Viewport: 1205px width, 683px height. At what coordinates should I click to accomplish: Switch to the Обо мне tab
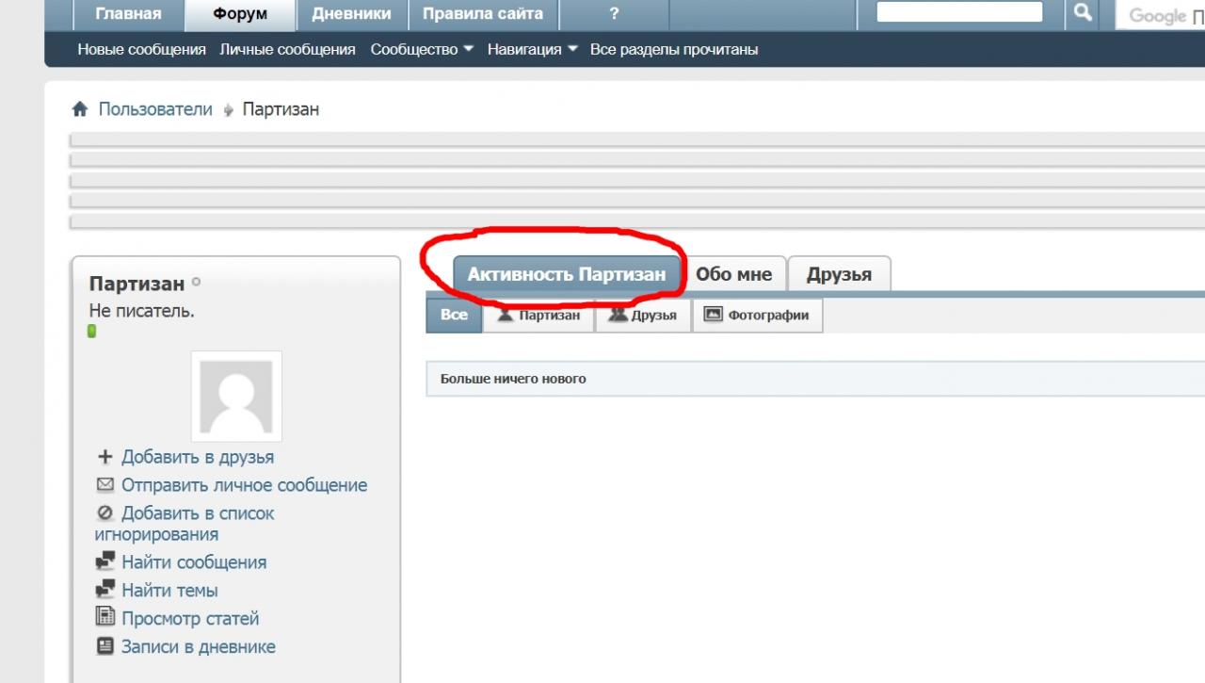733,274
